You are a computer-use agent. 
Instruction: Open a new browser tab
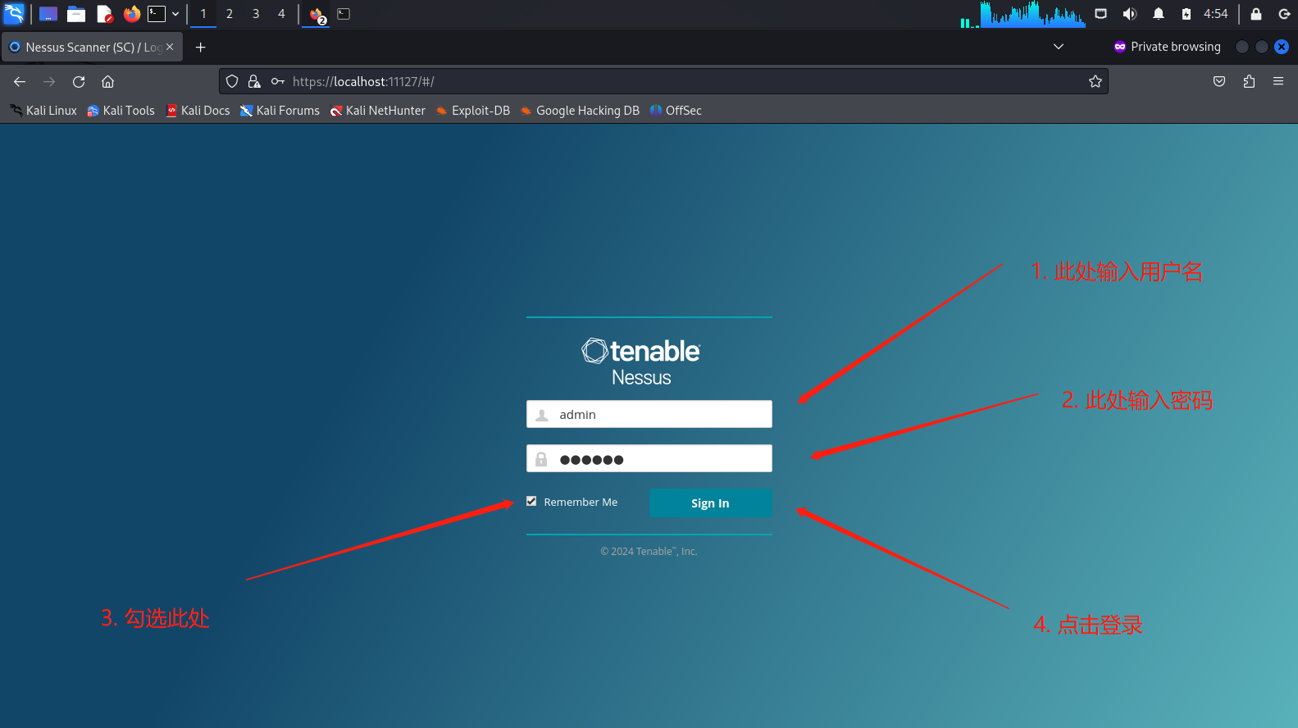[x=200, y=48]
